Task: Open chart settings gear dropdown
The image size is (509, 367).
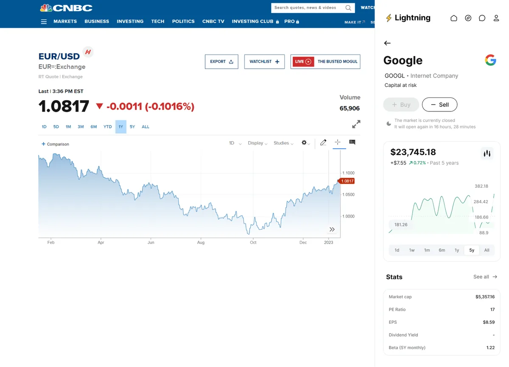Action: pos(306,143)
